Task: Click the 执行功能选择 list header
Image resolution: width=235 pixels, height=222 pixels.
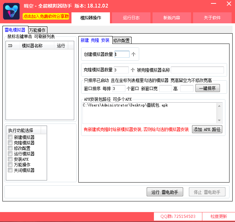Action: click(23, 130)
